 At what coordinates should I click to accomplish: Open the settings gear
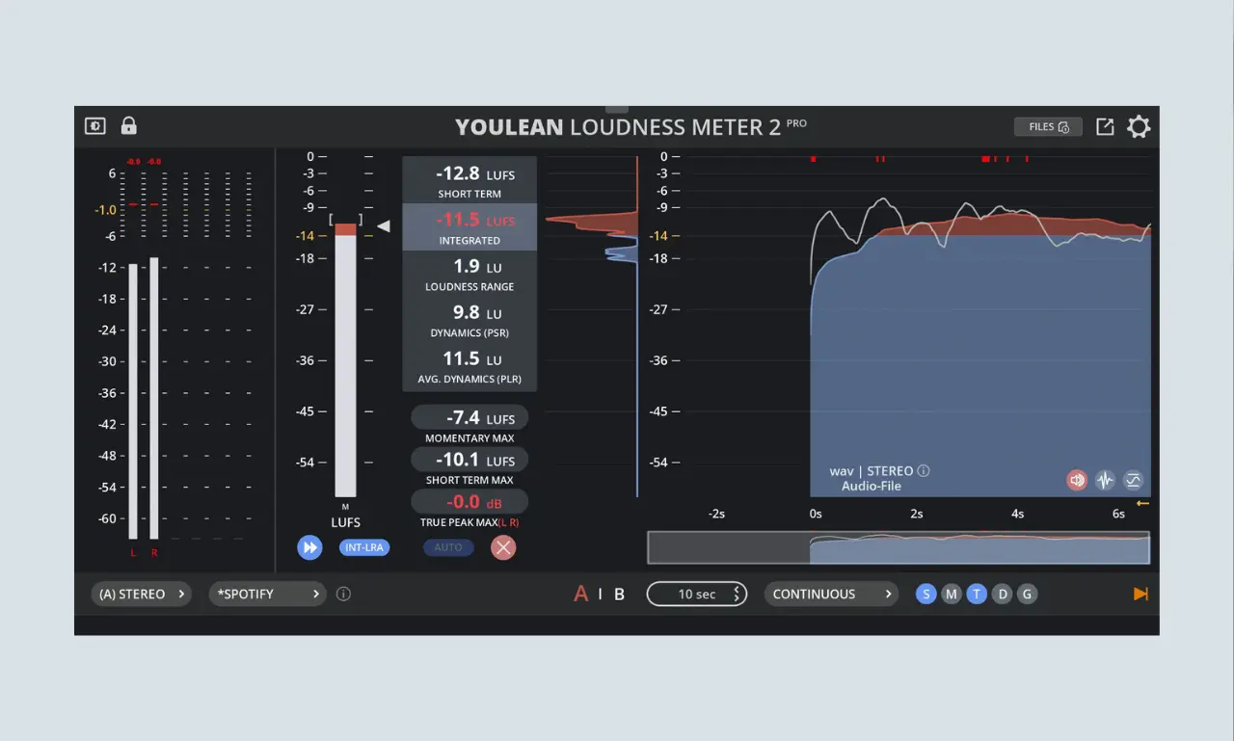(x=1139, y=126)
